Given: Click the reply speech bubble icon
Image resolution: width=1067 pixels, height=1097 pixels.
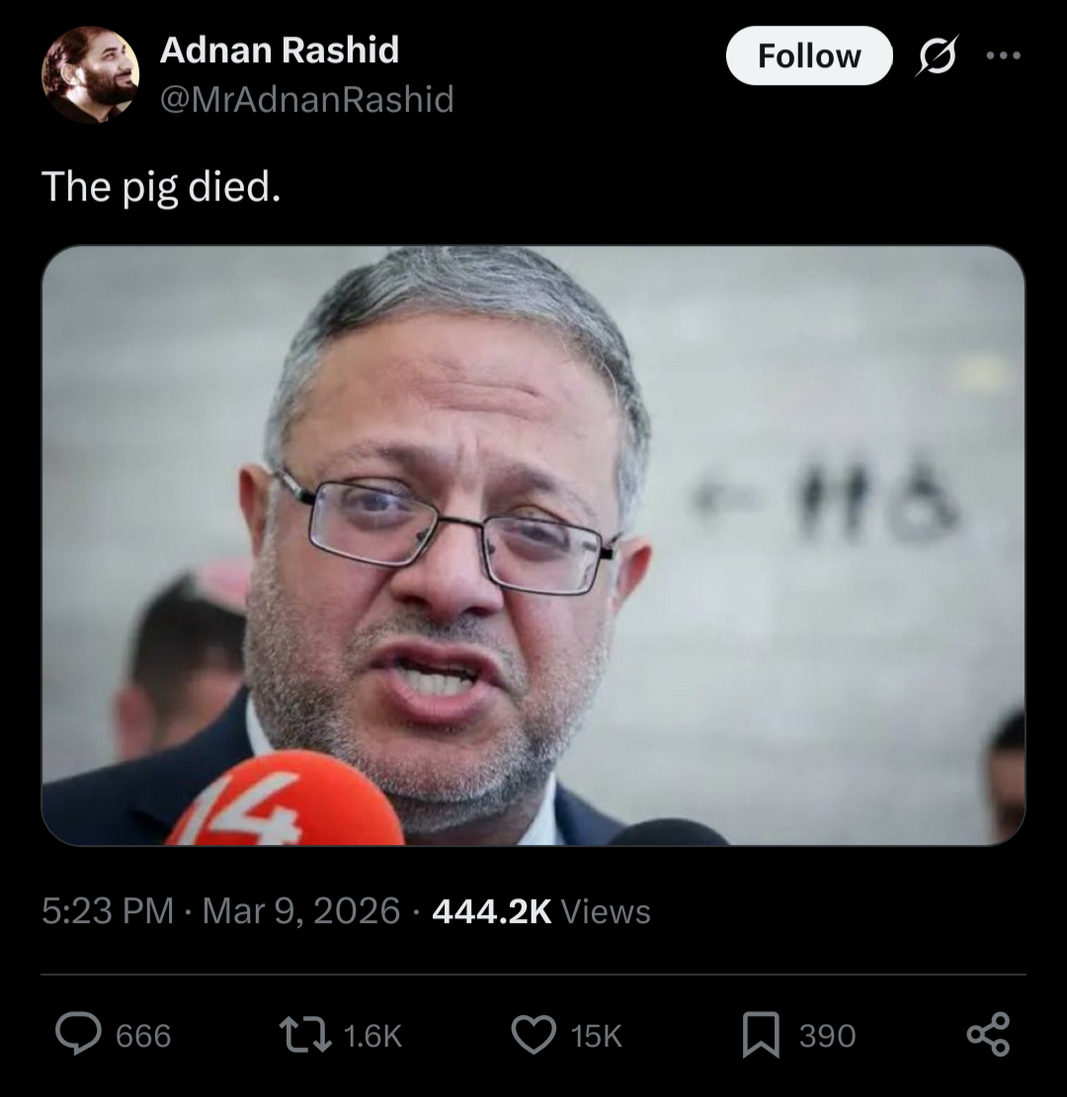Looking at the screenshot, I should pos(78,1035).
